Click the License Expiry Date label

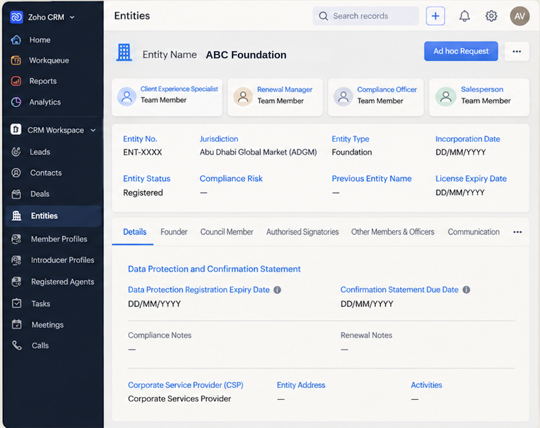471,179
